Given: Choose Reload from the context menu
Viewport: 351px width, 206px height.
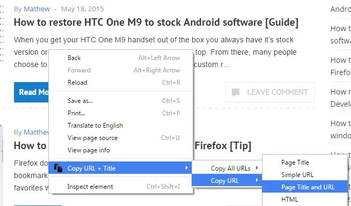Looking at the screenshot, I should coord(120,83).
